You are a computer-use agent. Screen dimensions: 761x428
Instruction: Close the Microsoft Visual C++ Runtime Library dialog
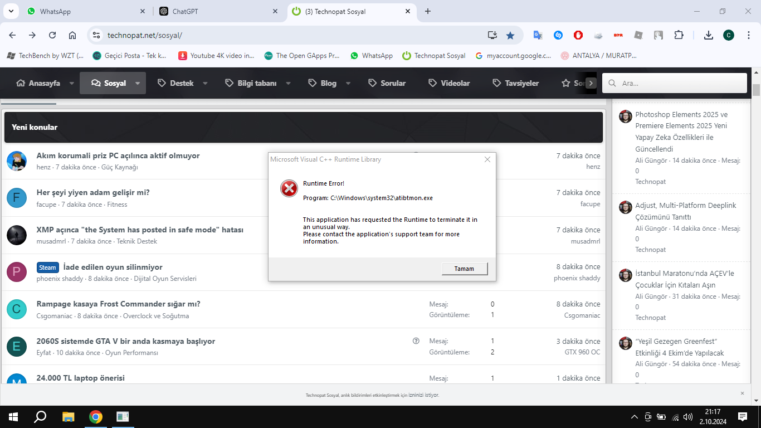pyautogui.click(x=487, y=159)
